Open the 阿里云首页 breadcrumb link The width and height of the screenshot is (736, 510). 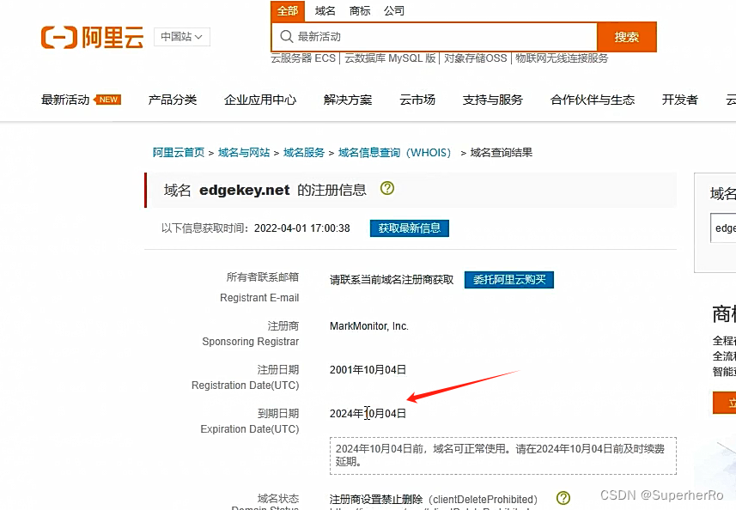176,152
